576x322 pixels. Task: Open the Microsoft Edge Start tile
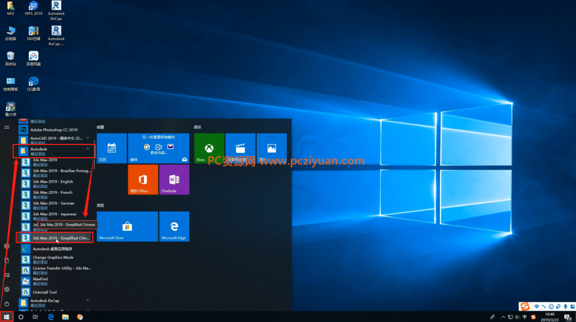pyautogui.click(x=174, y=226)
